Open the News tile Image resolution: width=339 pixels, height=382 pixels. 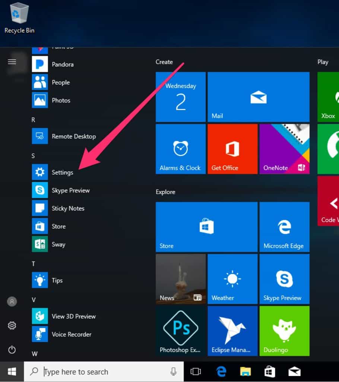click(181, 279)
